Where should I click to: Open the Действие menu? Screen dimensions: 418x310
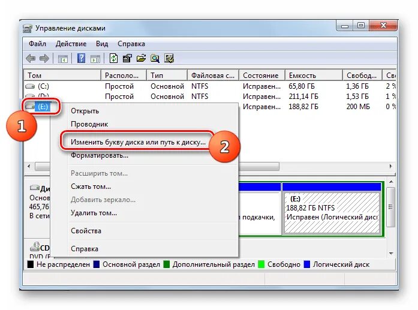point(71,44)
